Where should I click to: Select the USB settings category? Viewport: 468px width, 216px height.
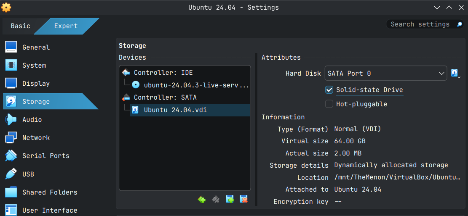point(28,174)
